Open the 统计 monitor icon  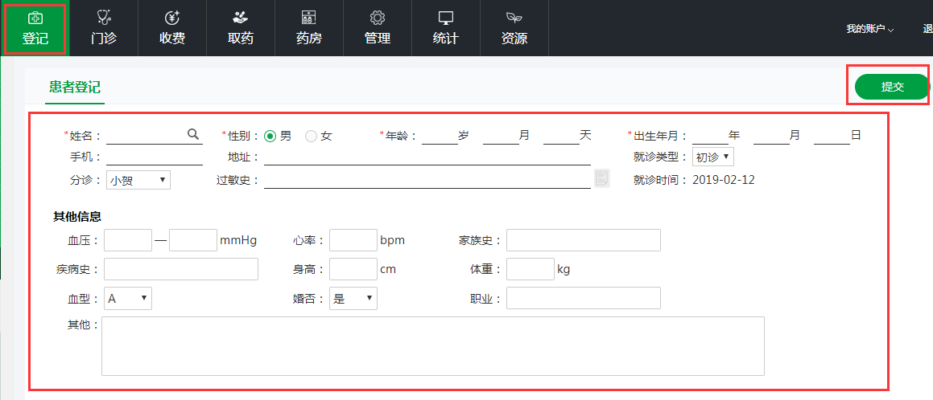point(445,18)
